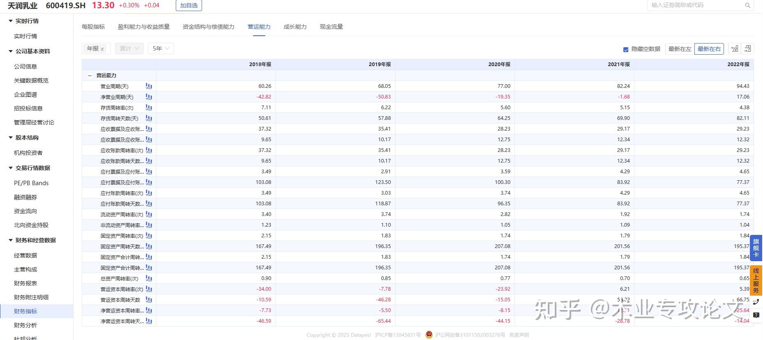Screen dimensions: 763x340
Task: Uncheck the 隐藏空数据 checkbox
Action: pyautogui.click(x=626, y=49)
